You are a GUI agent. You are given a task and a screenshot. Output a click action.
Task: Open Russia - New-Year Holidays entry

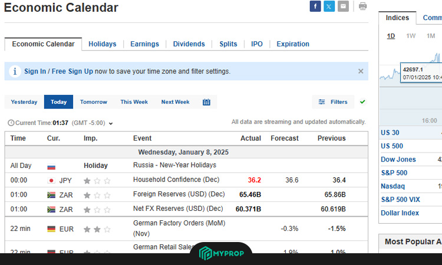175,165
